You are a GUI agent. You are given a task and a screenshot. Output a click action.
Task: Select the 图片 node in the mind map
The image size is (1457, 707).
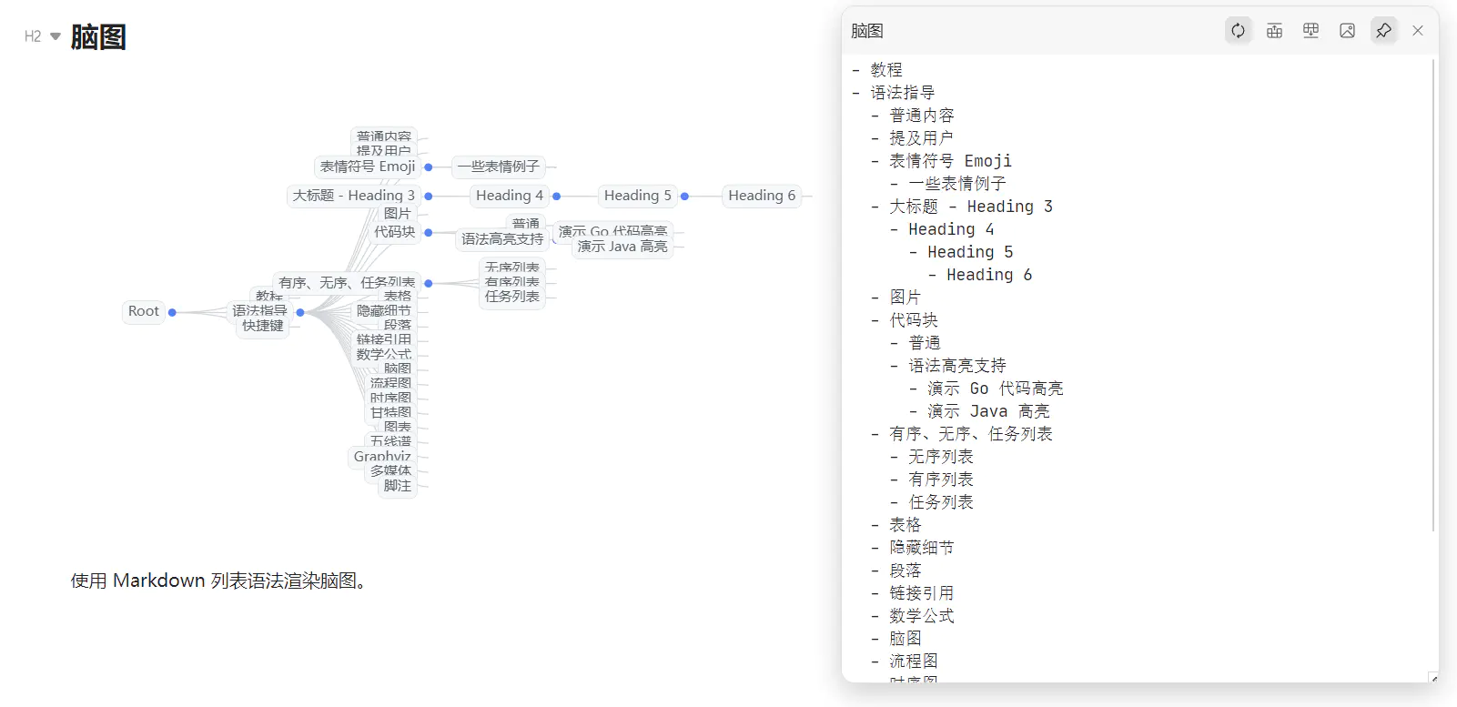[x=398, y=214]
